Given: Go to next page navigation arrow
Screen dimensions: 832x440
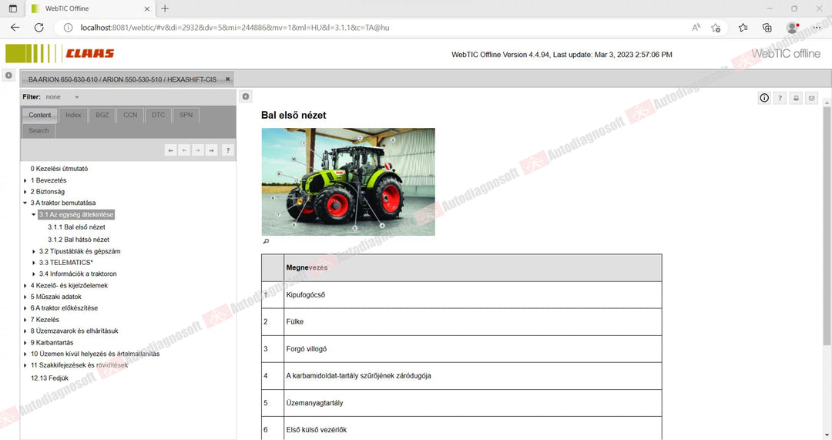Looking at the screenshot, I should pos(198,151).
